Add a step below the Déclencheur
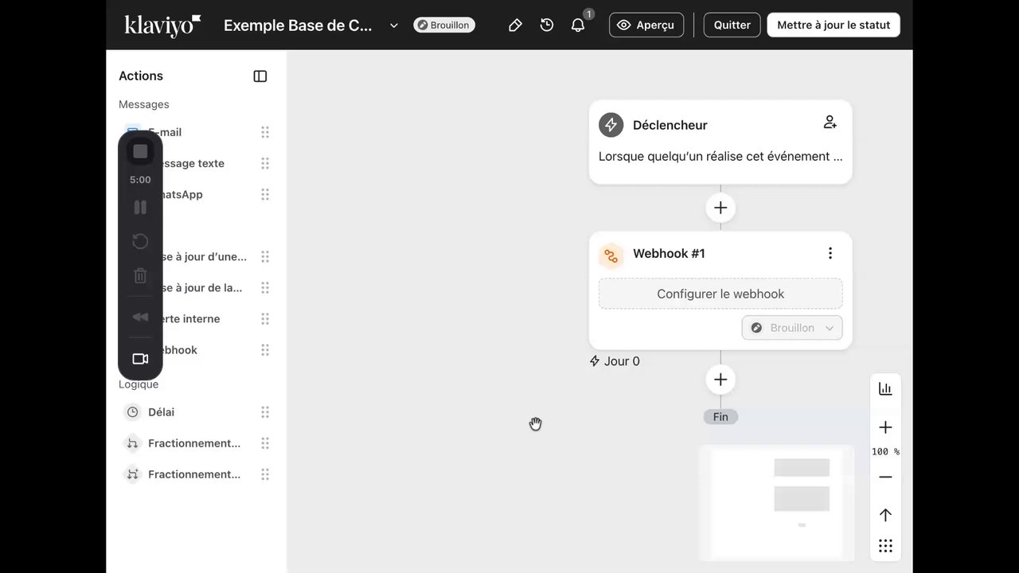The image size is (1019, 573). [x=720, y=208]
